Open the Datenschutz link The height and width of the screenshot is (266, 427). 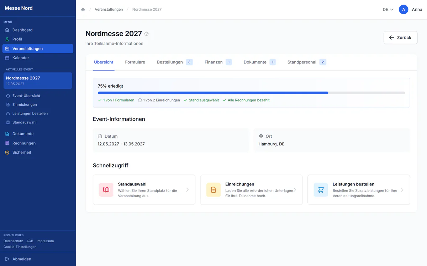click(13, 241)
